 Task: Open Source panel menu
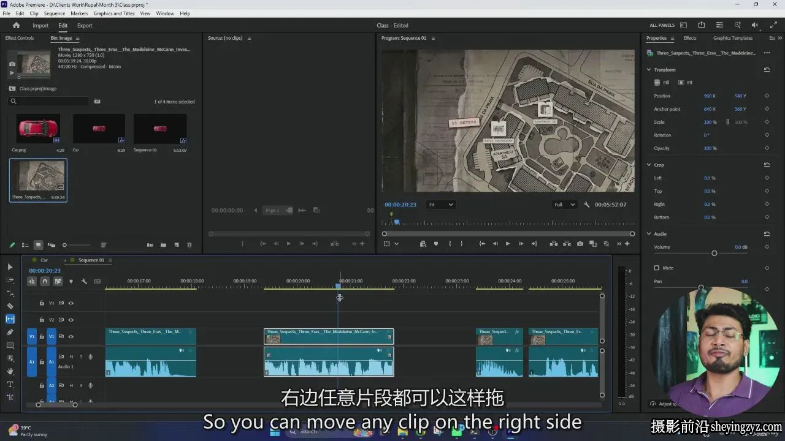coord(249,38)
